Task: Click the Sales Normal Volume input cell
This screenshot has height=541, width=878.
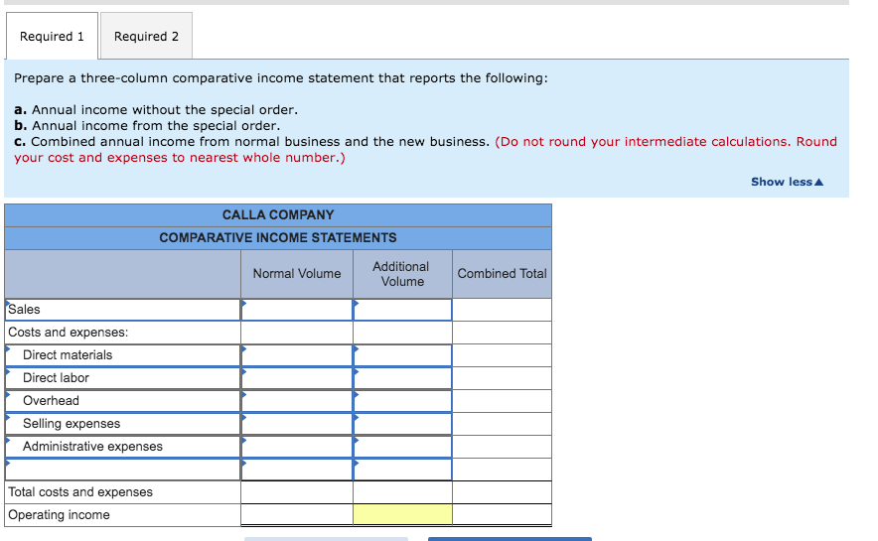Action: (297, 310)
